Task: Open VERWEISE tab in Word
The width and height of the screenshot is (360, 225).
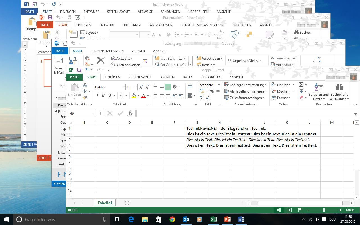Action: point(145,12)
